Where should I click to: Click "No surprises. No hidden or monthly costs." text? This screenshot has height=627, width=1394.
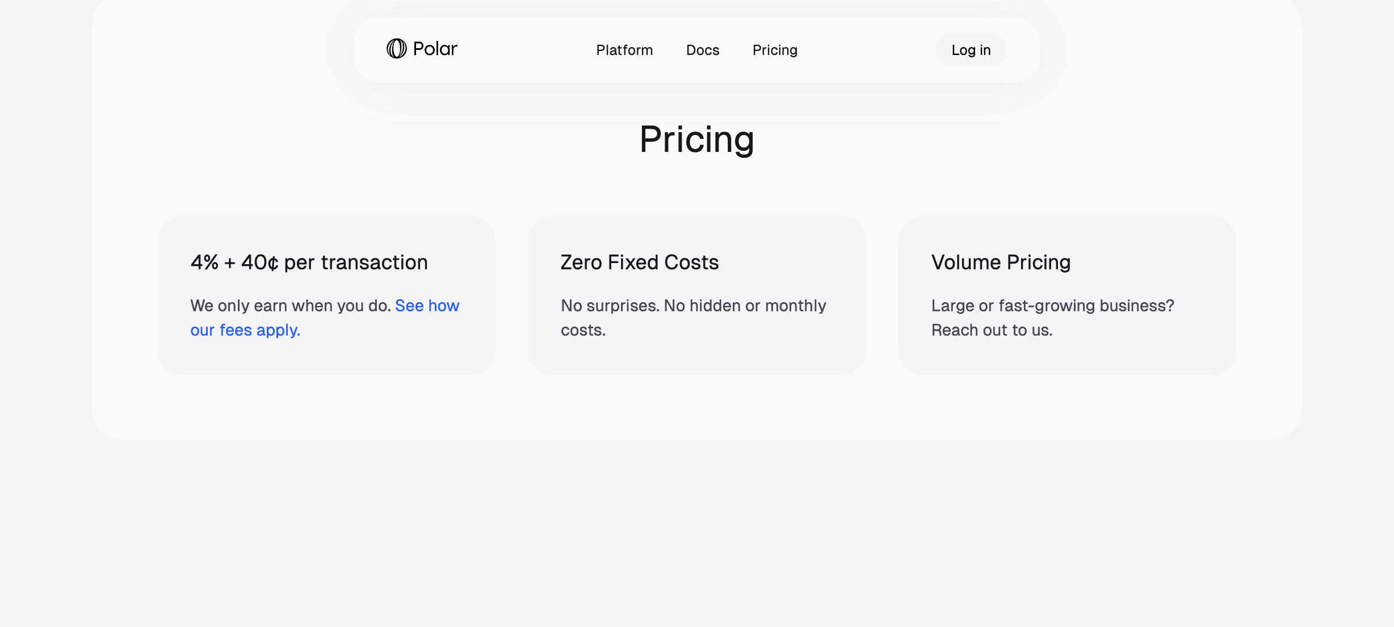[x=694, y=317]
